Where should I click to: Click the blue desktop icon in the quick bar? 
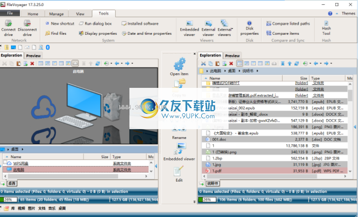point(14,47)
